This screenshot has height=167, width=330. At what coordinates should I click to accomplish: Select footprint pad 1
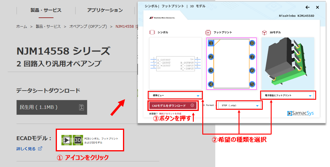(x=211, y=43)
